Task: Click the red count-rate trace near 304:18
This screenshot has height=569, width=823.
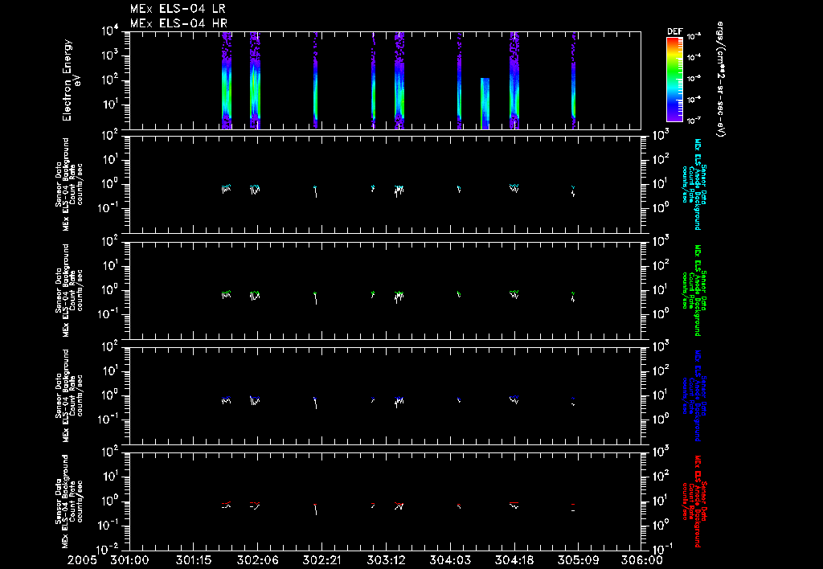Action: (x=514, y=505)
